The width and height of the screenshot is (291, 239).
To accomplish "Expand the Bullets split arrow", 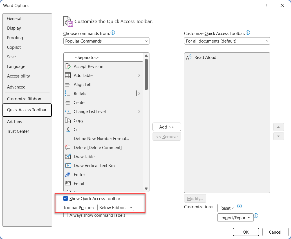I will pyautogui.click(x=139, y=93).
